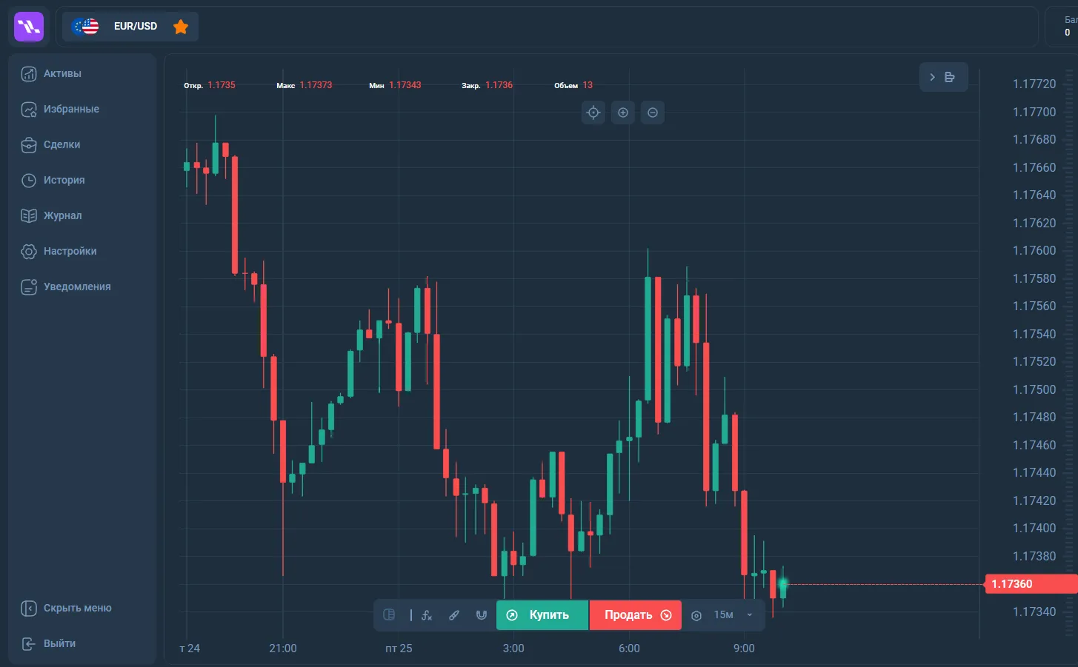1078x667 pixels.
Task: Click the Купить buy button
Action: pyautogui.click(x=542, y=615)
